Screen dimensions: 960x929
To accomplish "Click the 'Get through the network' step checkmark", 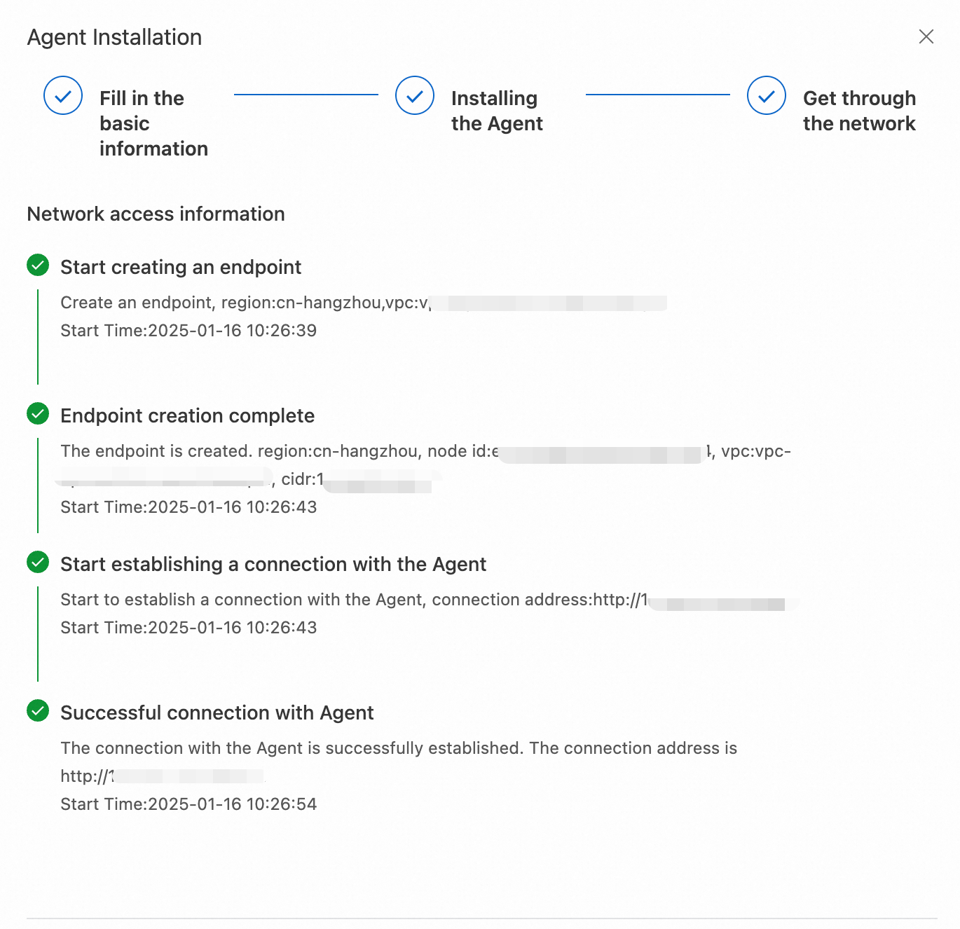I will coord(767,95).
